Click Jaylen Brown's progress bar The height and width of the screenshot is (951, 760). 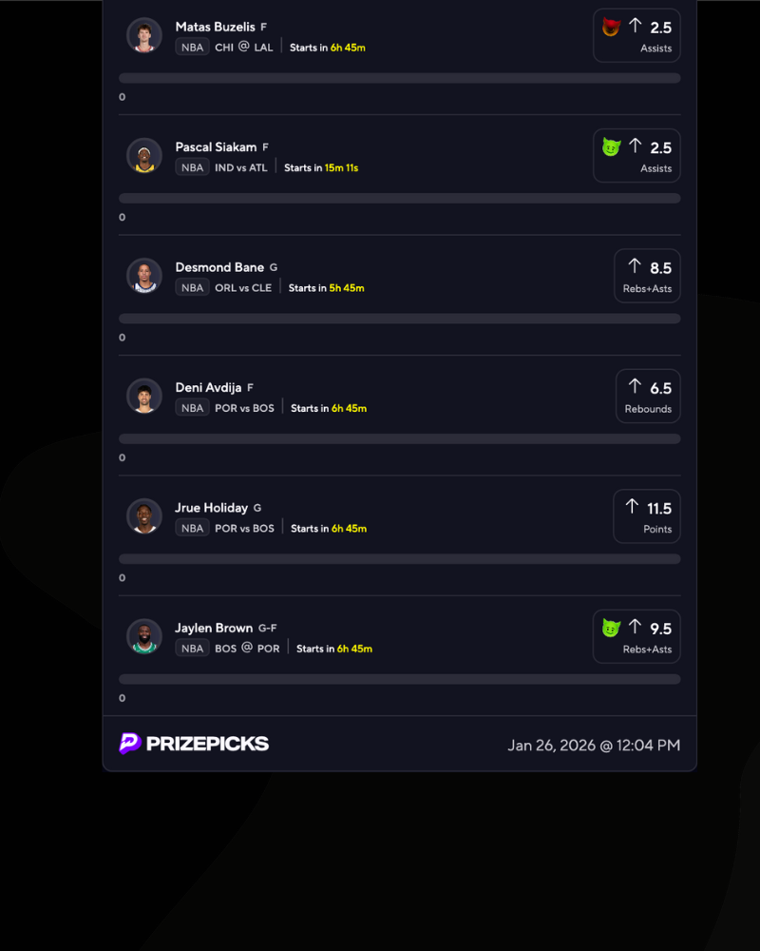click(x=399, y=679)
